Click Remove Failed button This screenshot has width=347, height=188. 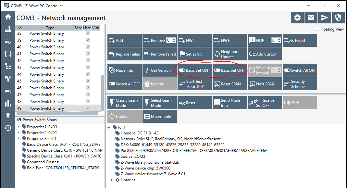pyautogui.click(x=160, y=54)
